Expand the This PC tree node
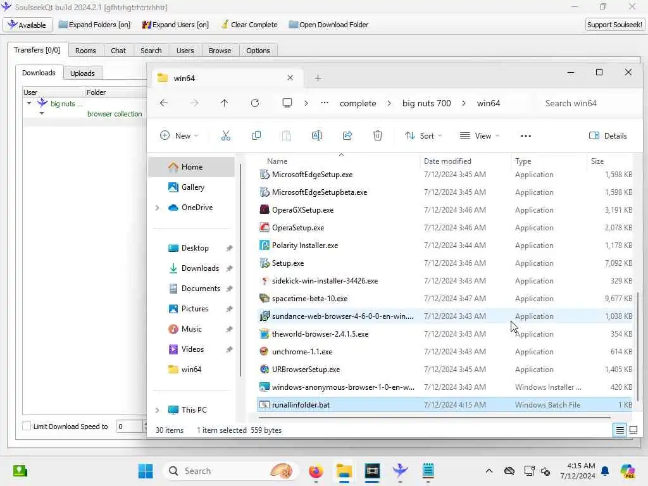Viewport: 648px width, 486px height. click(157, 410)
